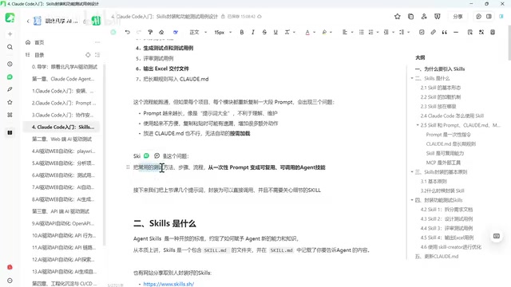The image size is (511, 287).
Task: Toggle underline formatting
Action: [x=275, y=32]
